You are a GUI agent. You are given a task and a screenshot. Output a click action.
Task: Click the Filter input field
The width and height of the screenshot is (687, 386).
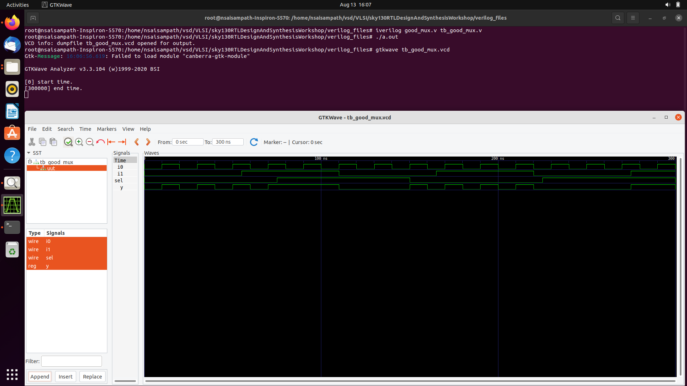(x=72, y=361)
